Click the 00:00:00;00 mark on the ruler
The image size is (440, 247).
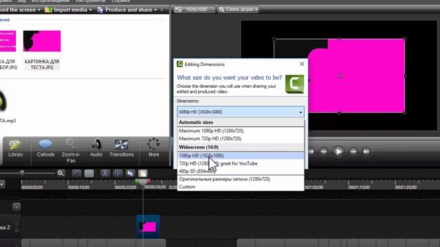coord(32,187)
